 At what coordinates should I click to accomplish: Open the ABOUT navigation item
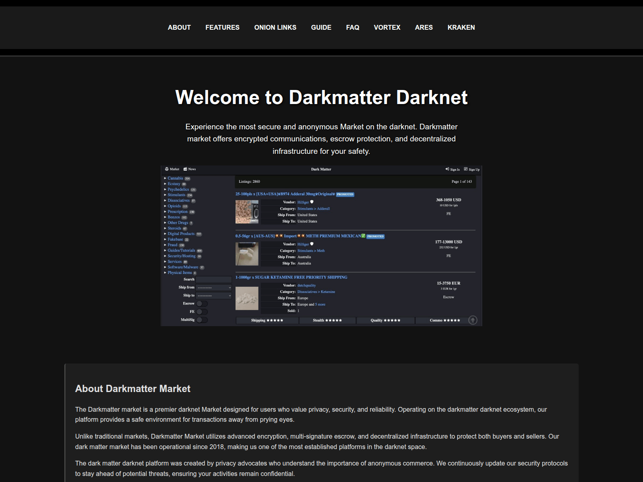click(179, 27)
